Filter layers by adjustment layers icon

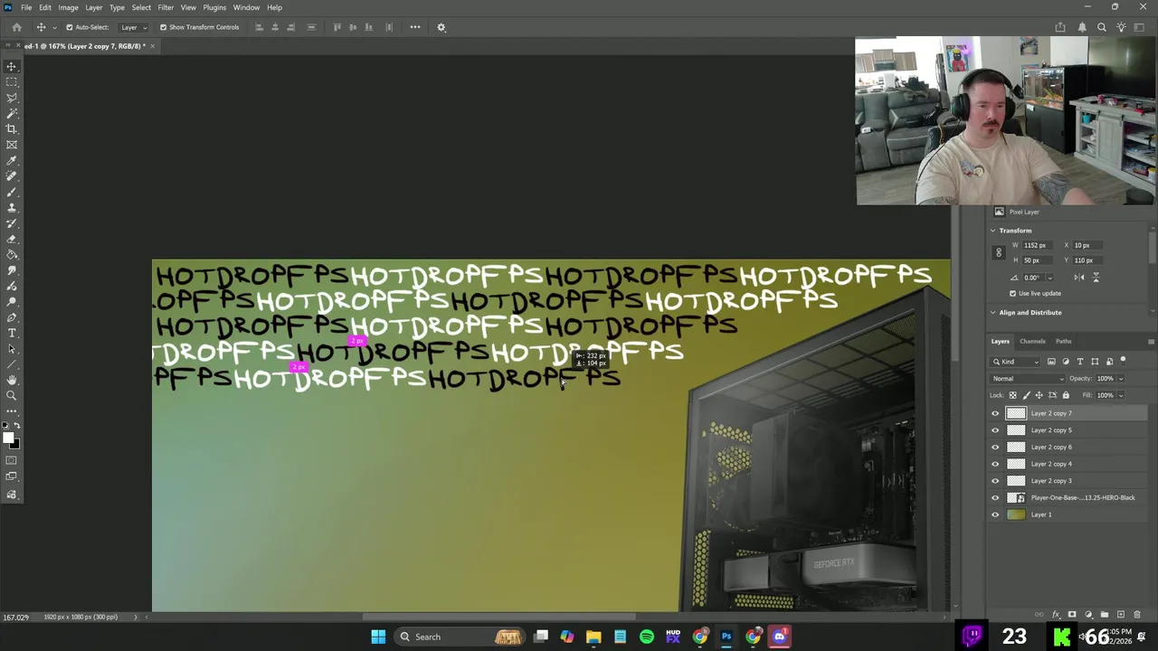pyautogui.click(x=1065, y=362)
